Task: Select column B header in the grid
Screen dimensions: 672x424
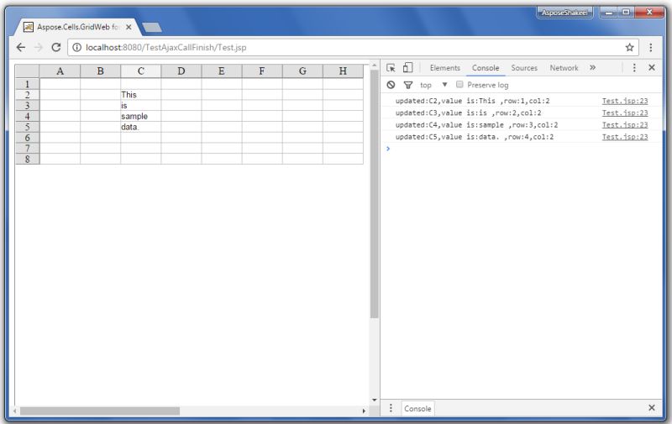Action: (100, 71)
